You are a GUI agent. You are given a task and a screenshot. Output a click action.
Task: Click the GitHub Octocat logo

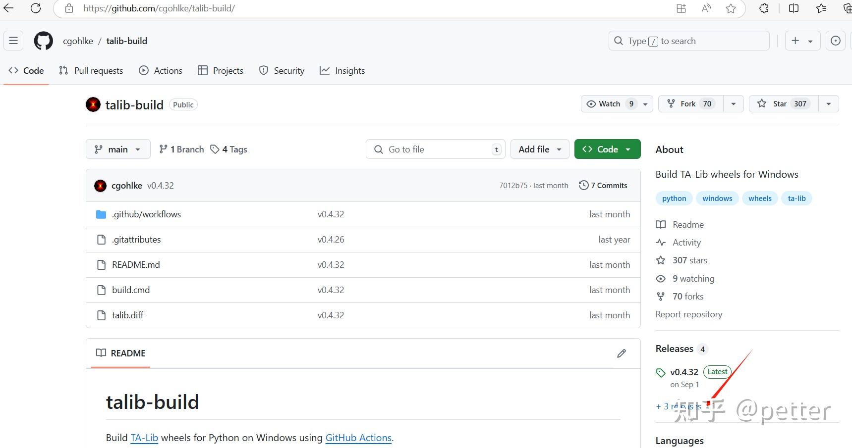(43, 41)
